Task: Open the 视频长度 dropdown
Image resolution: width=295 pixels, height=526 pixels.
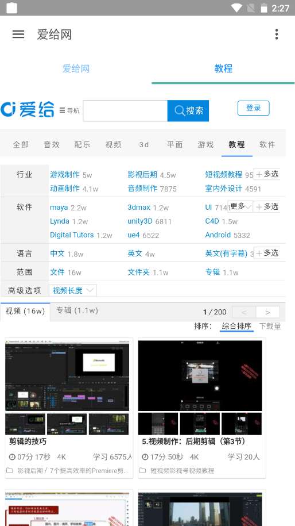Action: pyautogui.click(x=73, y=290)
